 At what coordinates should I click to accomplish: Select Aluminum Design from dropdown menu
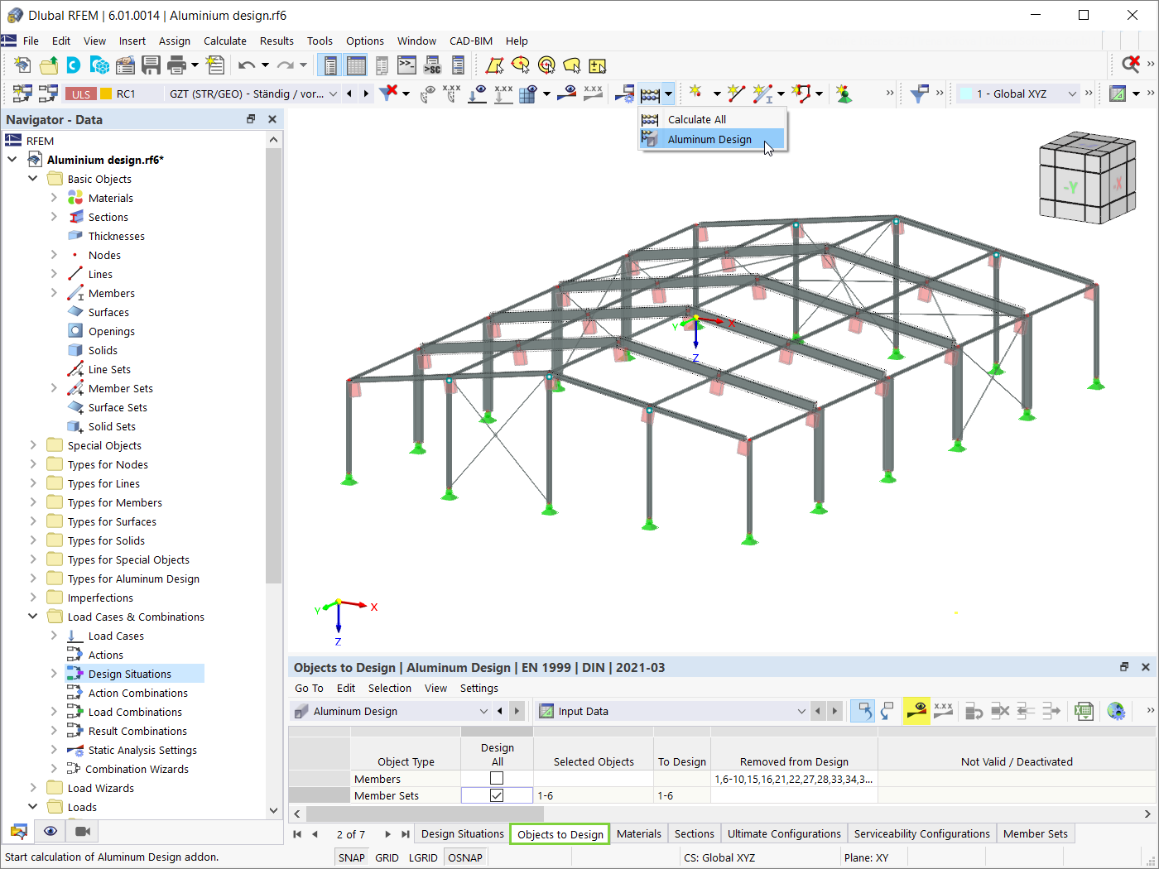tap(712, 139)
